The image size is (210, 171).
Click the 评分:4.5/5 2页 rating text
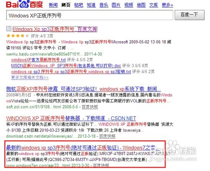(x=80, y=60)
